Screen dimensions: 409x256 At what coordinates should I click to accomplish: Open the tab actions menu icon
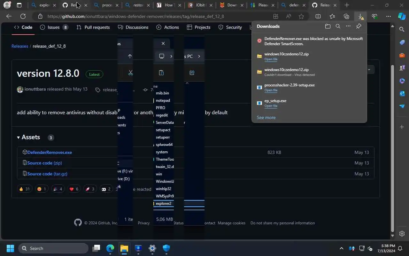[x=19, y=5]
